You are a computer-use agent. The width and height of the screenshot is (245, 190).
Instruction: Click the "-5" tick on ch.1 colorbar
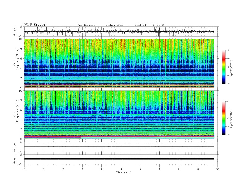228,67
